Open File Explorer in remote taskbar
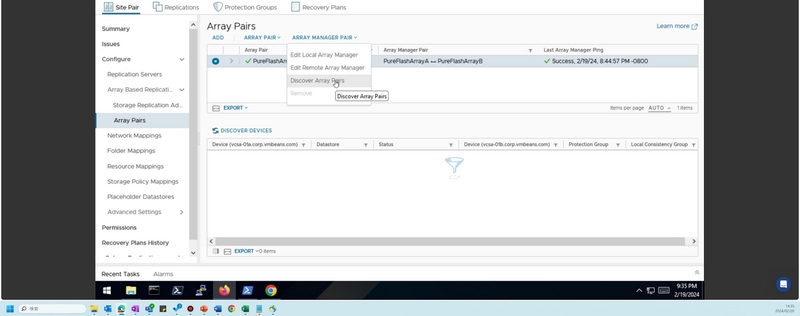Screen dimensions: 800x316 click(x=131, y=291)
